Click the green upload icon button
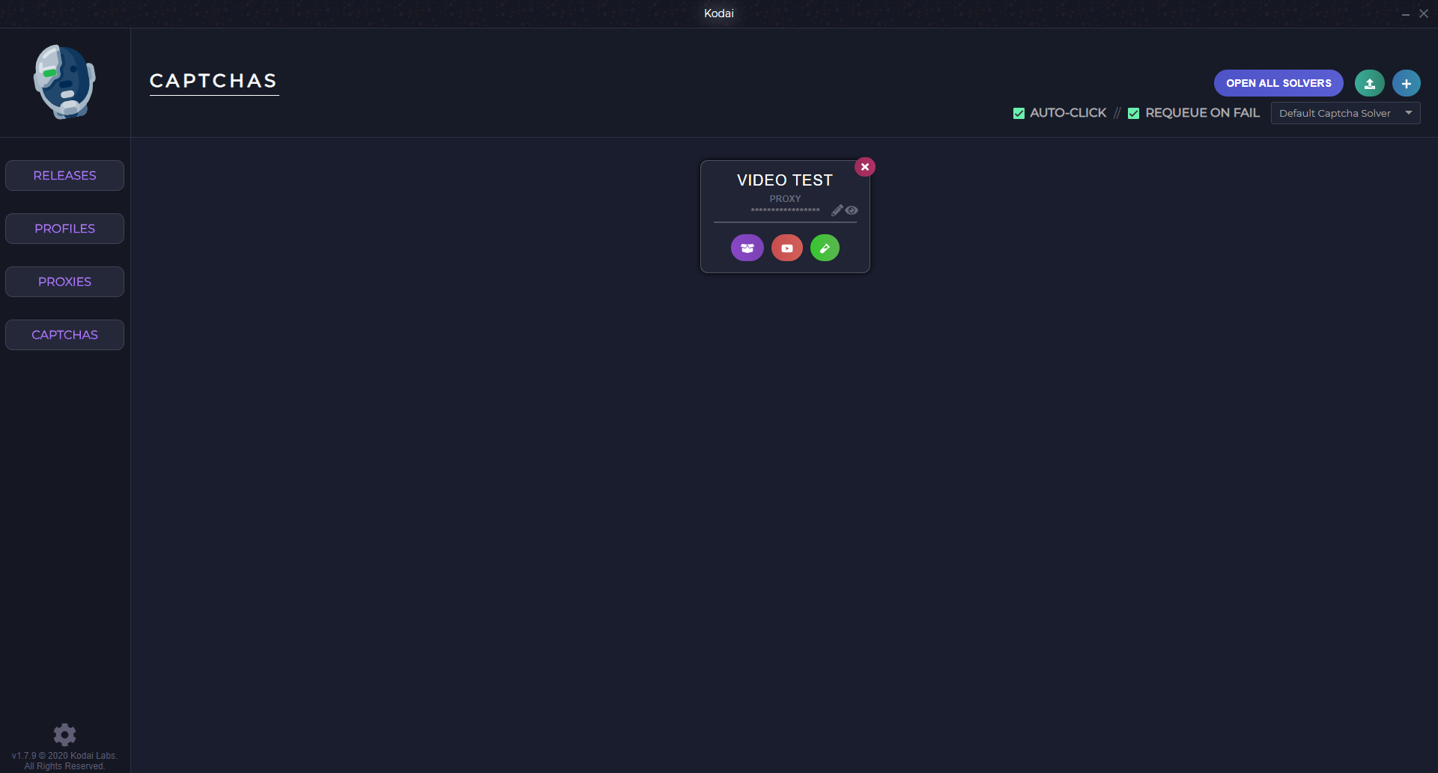 pos(1369,83)
